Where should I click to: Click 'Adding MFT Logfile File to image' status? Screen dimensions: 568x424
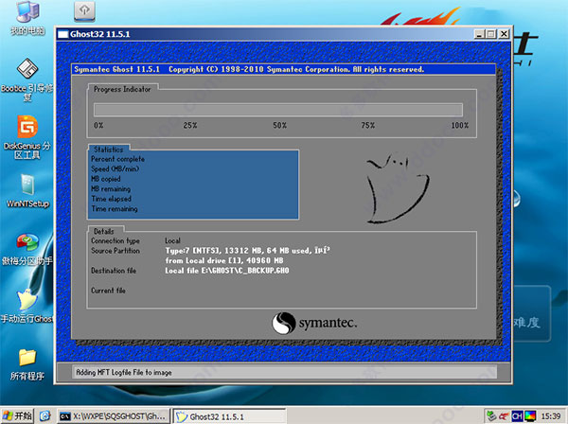point(124,372)
